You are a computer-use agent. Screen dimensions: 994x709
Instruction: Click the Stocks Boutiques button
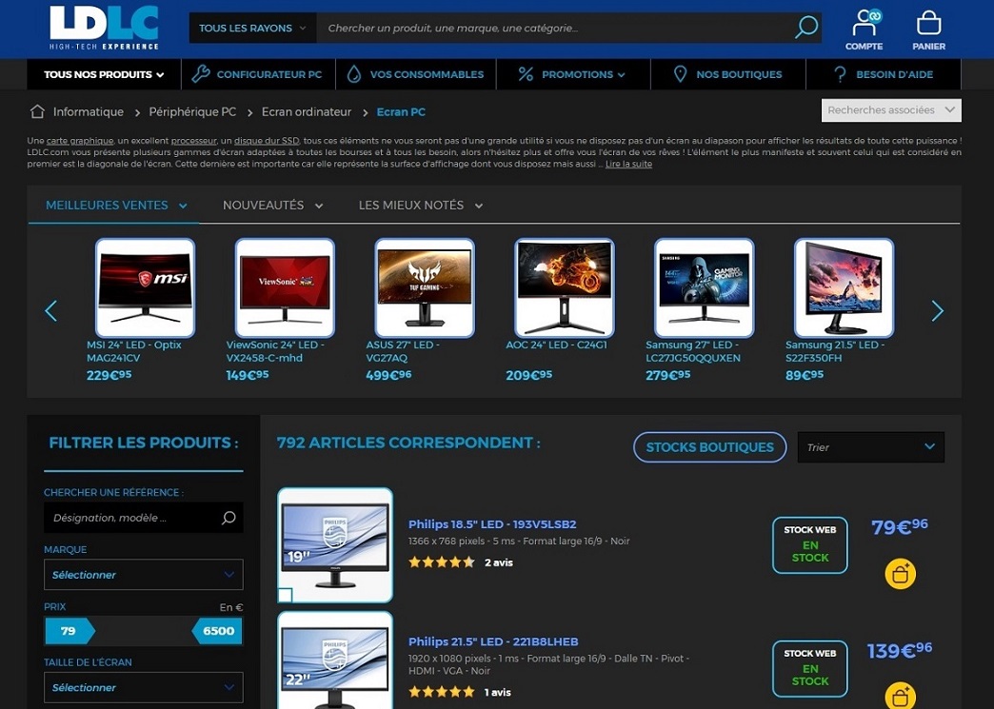709,447
